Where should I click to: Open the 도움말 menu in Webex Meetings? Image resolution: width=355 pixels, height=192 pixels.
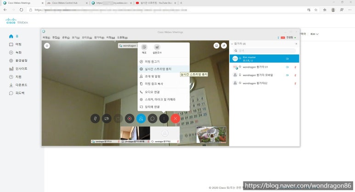[122, 38]
